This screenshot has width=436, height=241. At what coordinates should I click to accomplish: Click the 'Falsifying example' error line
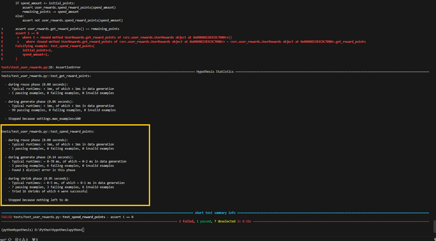coord(55,46)
